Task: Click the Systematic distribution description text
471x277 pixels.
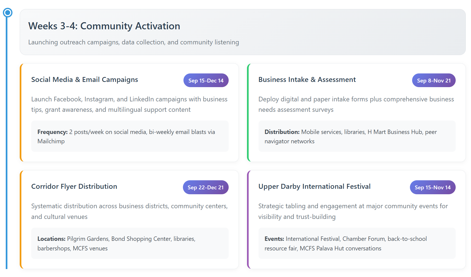Action: tap(129, 211)
